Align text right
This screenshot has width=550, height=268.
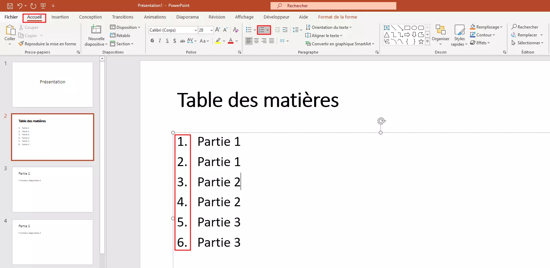[x=264, y=41]
